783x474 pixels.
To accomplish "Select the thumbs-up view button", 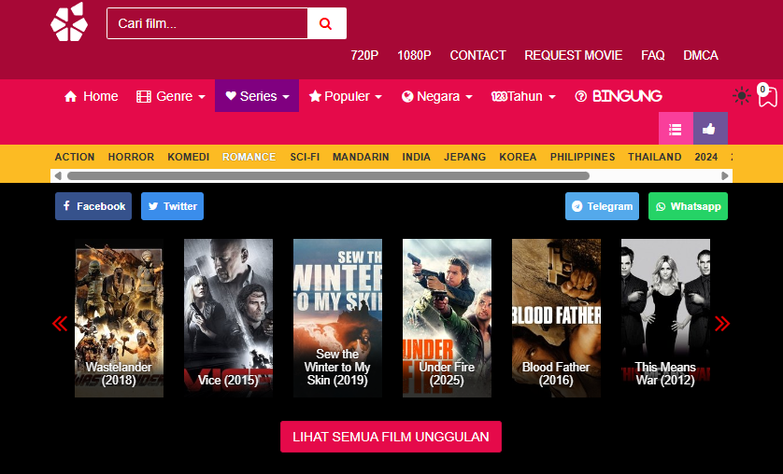I will 709,130.
